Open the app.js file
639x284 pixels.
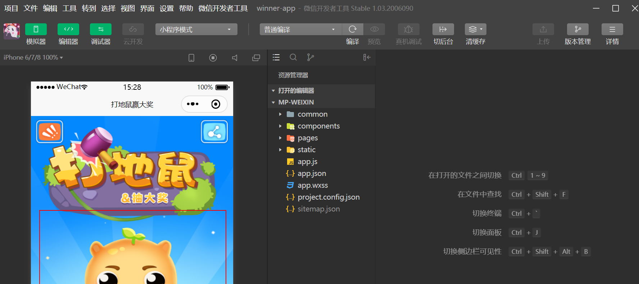coord(321,162)
